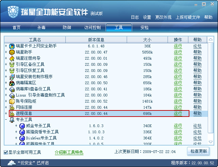This screenshot has width=218, height=167.
Task: Click the 大小 column header
Action: pos(147,40)
